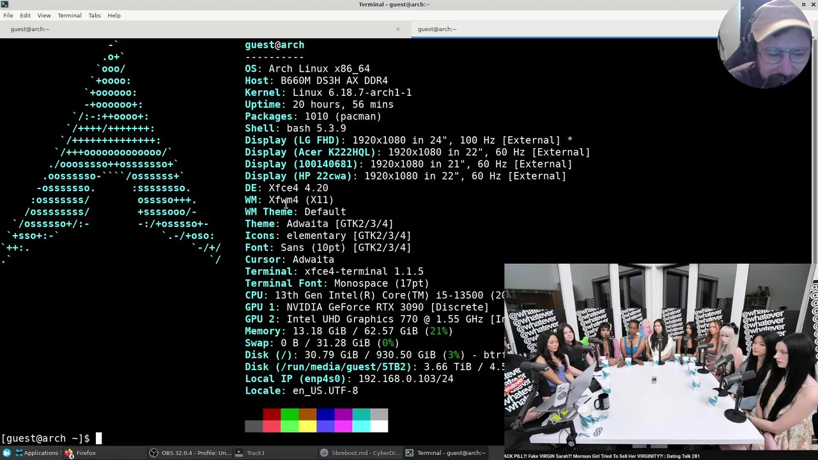818x460 pixels.
Task: Click the blue color block in top row
Action: tap(325, 415)
